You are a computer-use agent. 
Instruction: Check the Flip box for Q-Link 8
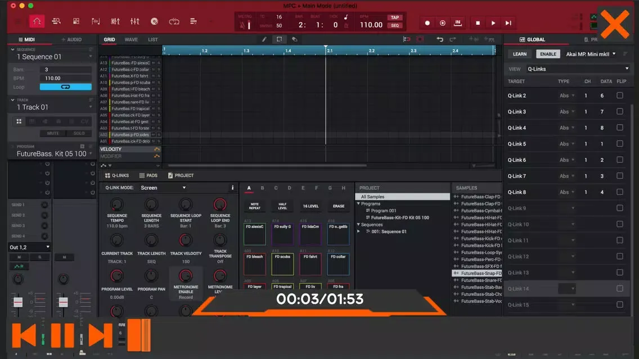[620, 192]
